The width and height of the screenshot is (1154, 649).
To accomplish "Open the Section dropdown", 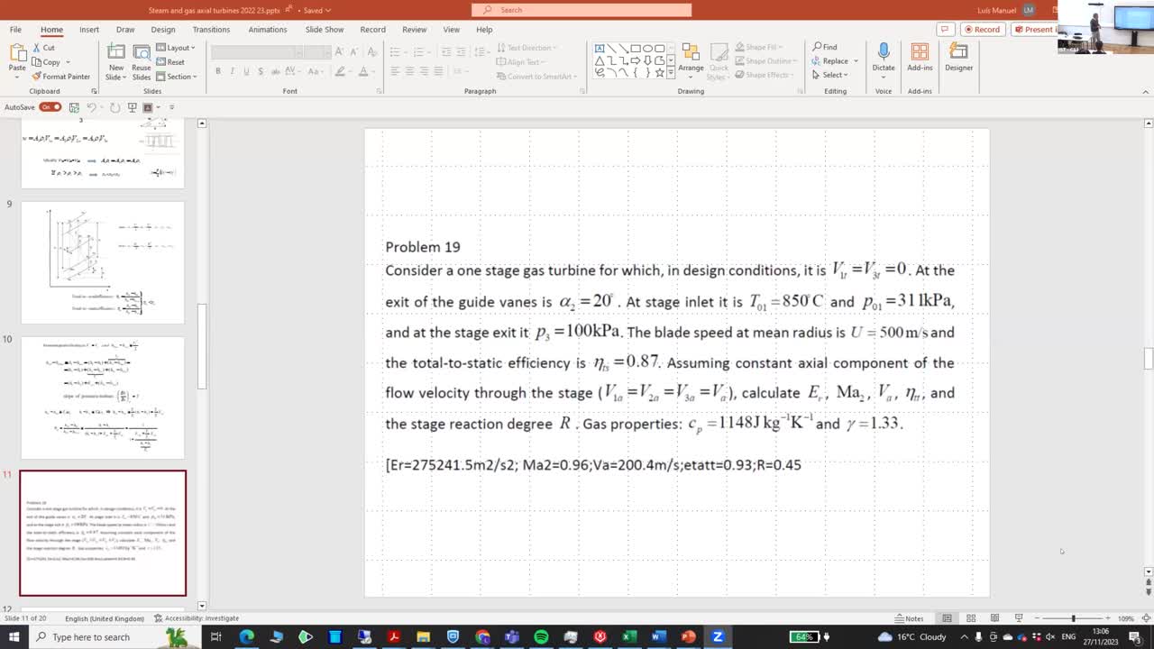I will coord(178,77).
